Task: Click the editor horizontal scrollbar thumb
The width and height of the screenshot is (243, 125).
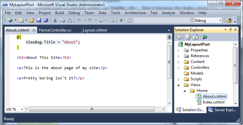Action: [x=92, y=109]
